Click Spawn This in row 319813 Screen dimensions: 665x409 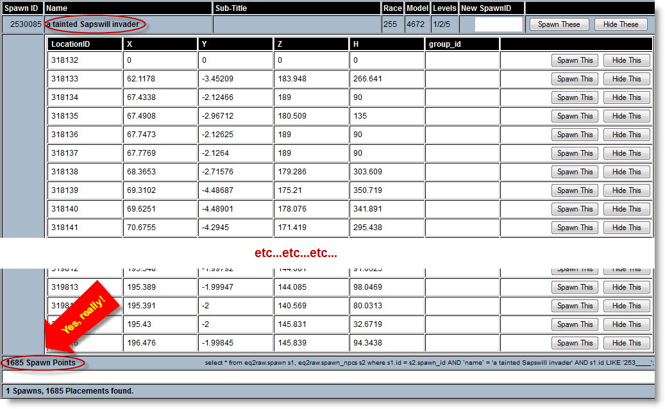click(575, 287)
